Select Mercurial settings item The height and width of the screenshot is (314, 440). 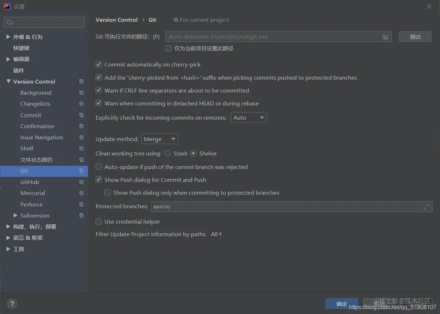(33, 193)
